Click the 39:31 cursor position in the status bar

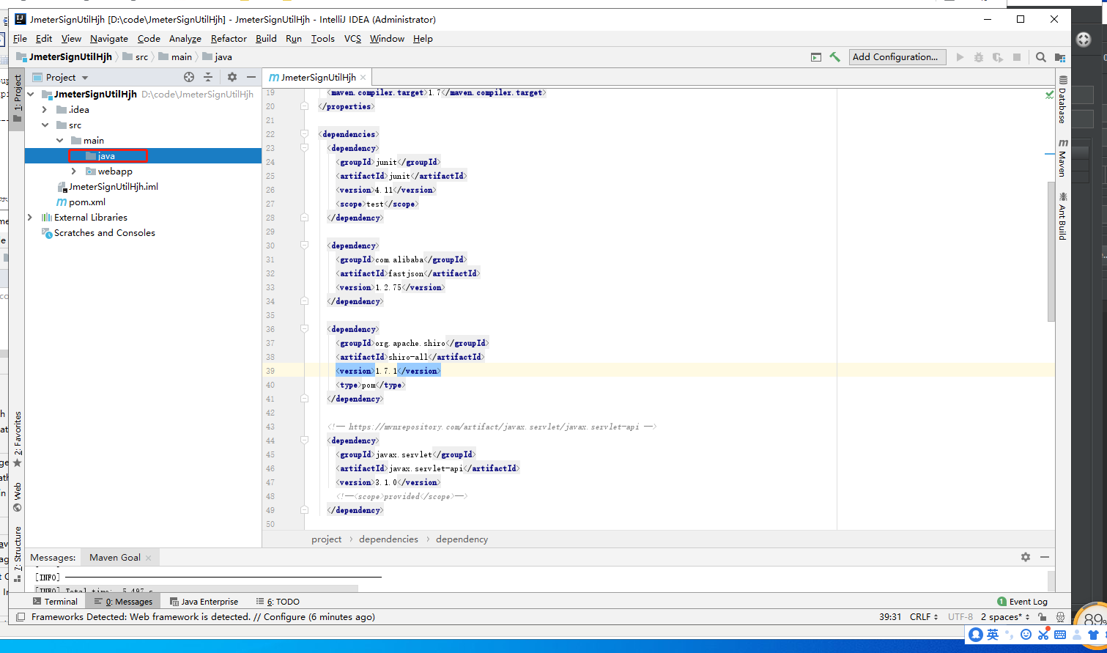pyautogui.click(x=890, y=617)
